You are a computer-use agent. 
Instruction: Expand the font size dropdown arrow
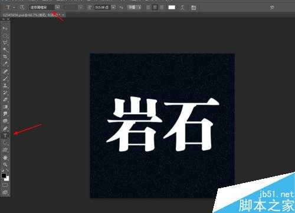point(113,8)
